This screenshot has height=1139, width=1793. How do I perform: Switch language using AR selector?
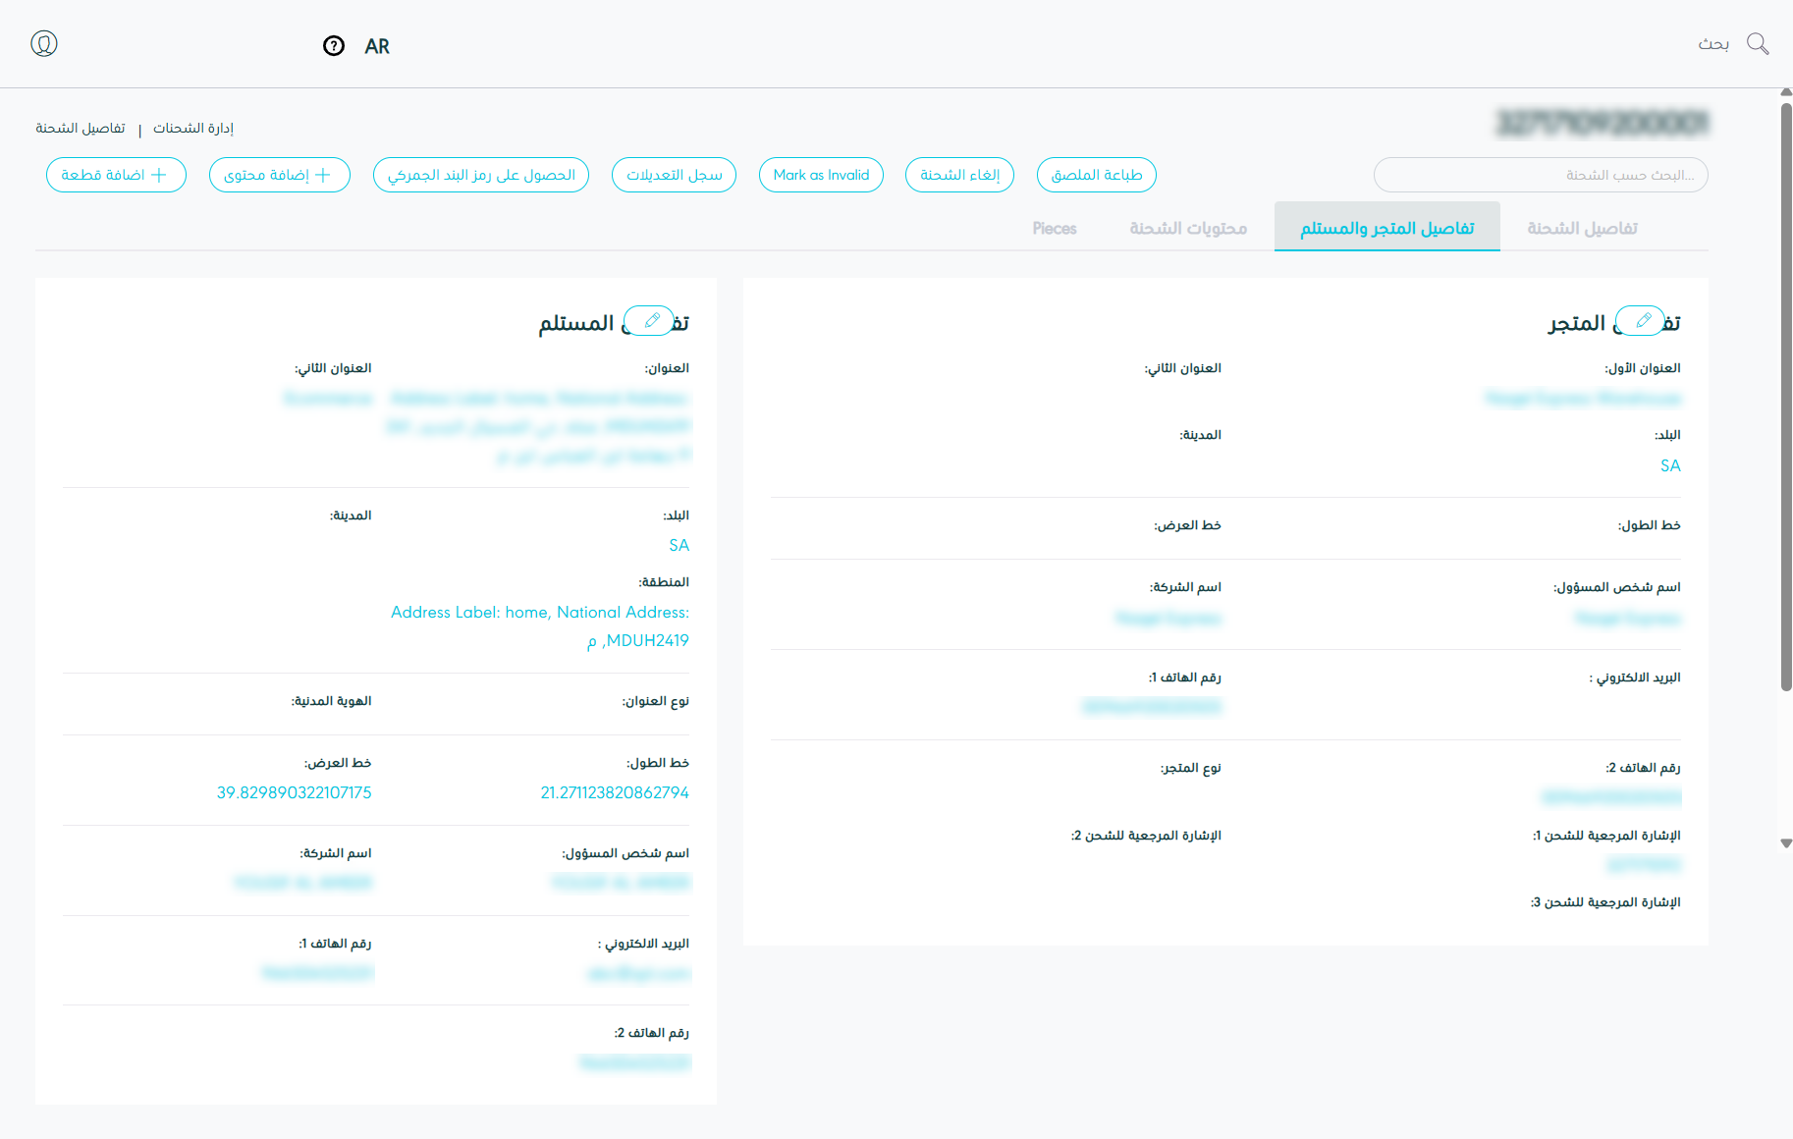click(377, 46)
